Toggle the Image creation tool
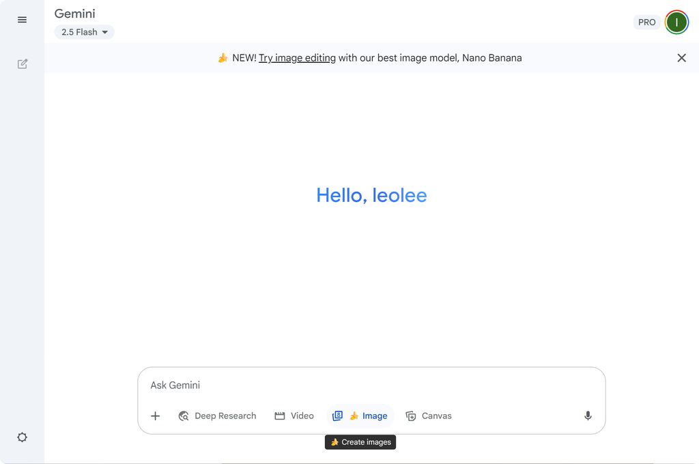 tap(360, 416)
